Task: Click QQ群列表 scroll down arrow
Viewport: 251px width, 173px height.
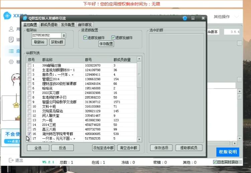Action: click(139, 139)
